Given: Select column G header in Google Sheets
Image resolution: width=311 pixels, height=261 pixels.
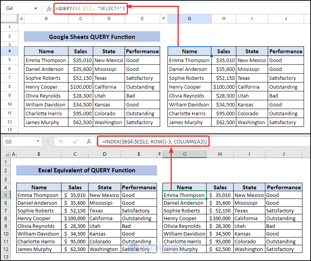Looking at the screenshot, I should point(190,19).
